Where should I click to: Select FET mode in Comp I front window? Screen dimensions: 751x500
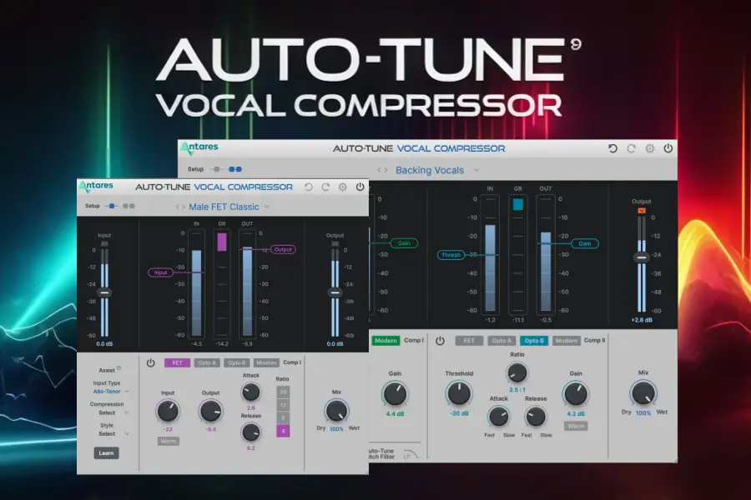click(177, 362)
